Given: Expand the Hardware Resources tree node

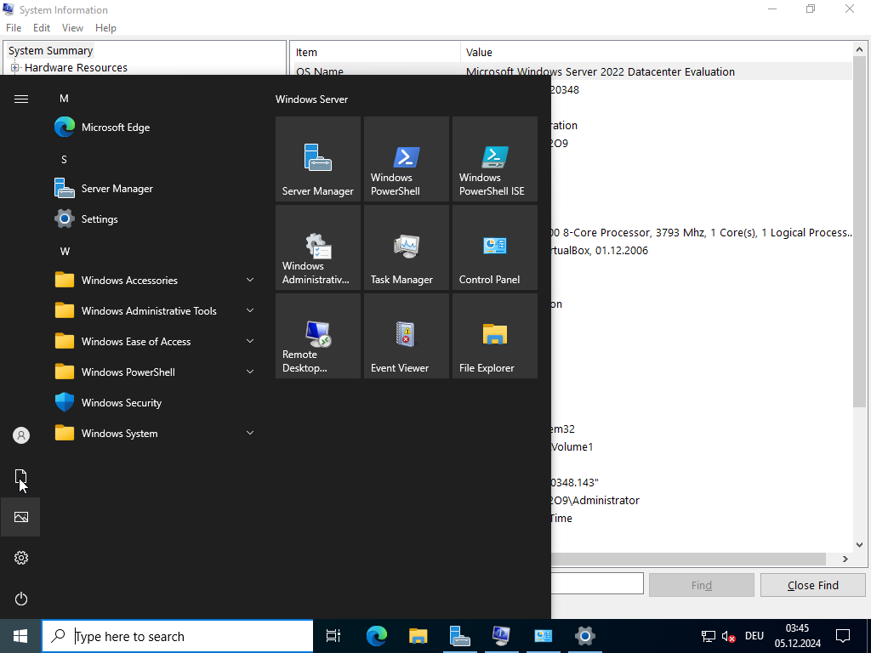Looking at the screenshot, I should coord(15,68).
